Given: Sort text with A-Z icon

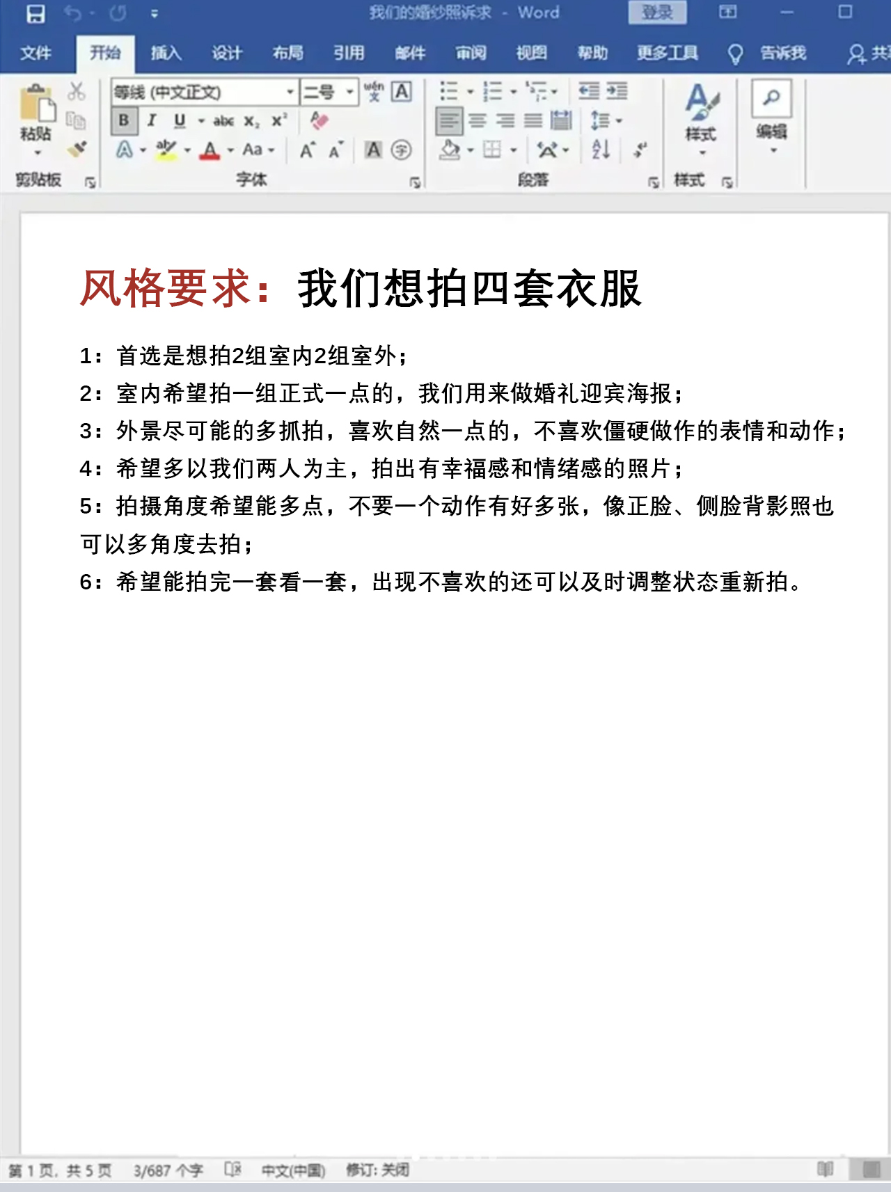Looking at the screenshot, I should [601, 150].
